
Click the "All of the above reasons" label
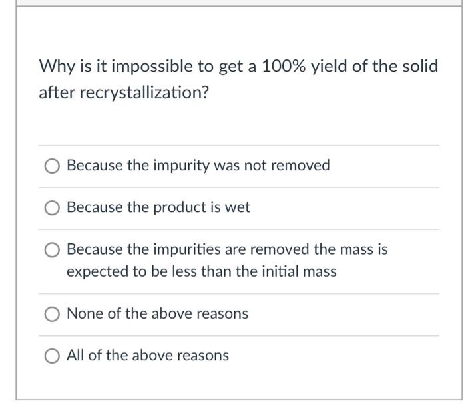click(x=148, y=355)
